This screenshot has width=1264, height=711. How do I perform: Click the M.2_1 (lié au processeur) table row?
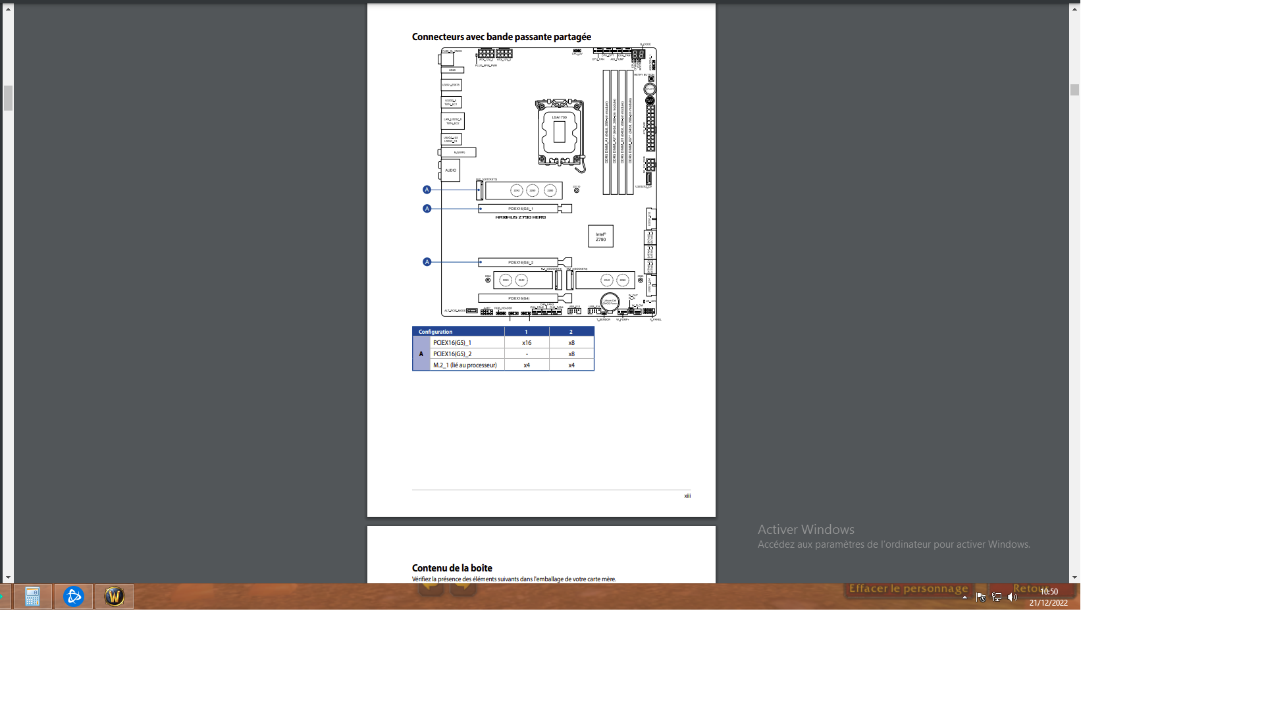(x=465, y=365)
